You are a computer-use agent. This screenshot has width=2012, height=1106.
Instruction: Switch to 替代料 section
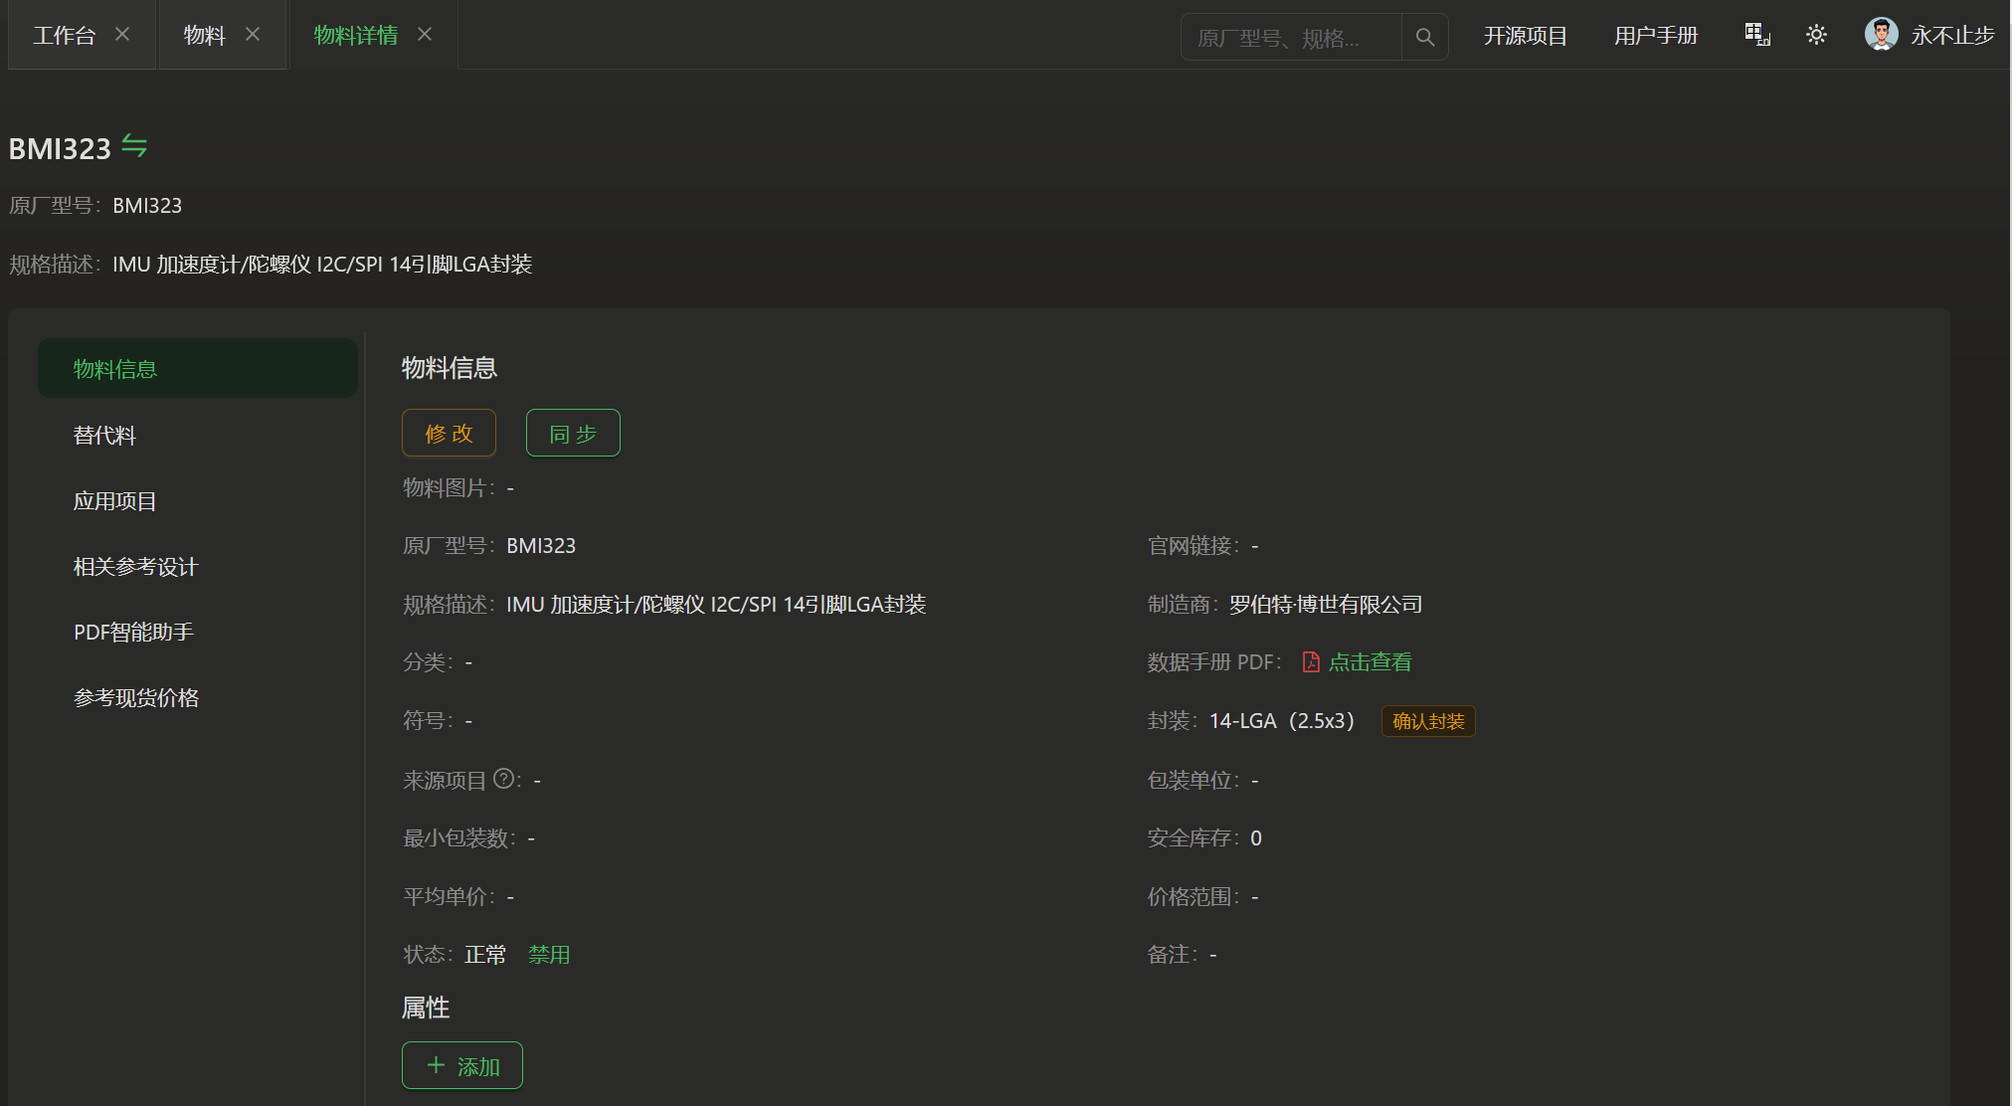(103, 435)
